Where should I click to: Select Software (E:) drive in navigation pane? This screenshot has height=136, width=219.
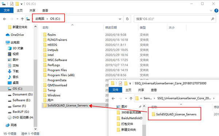19,100
